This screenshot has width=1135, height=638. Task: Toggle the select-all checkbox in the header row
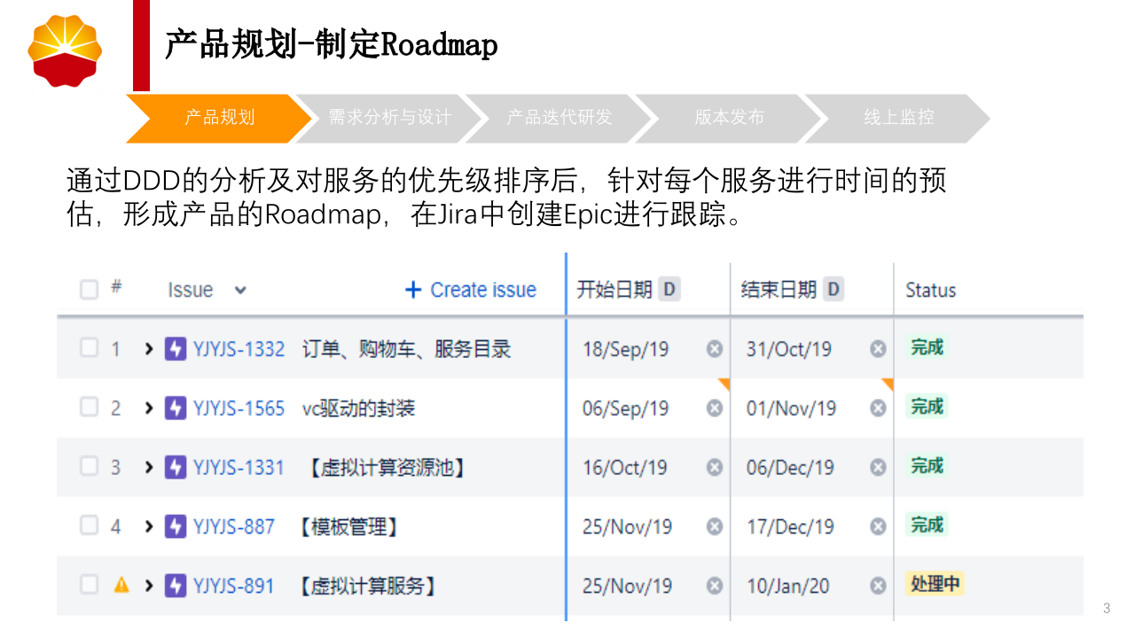[89, 290]
